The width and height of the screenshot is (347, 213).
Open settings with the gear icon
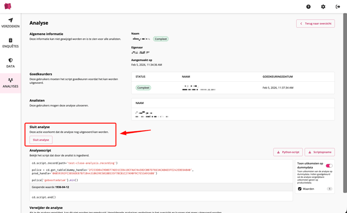tap(323, 7)
